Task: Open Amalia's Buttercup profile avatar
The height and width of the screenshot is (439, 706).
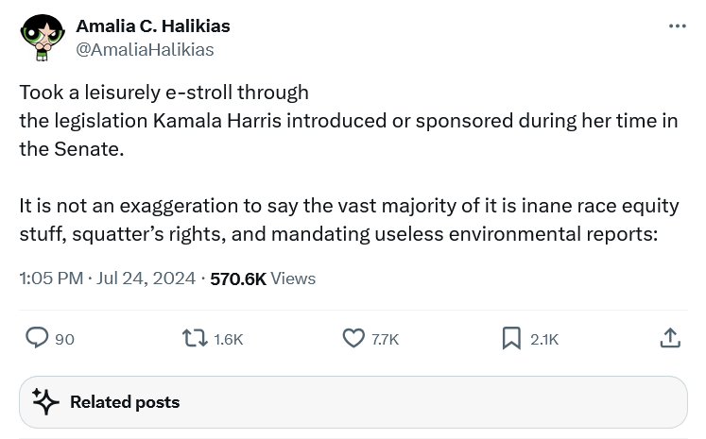Action: [42, 38]
